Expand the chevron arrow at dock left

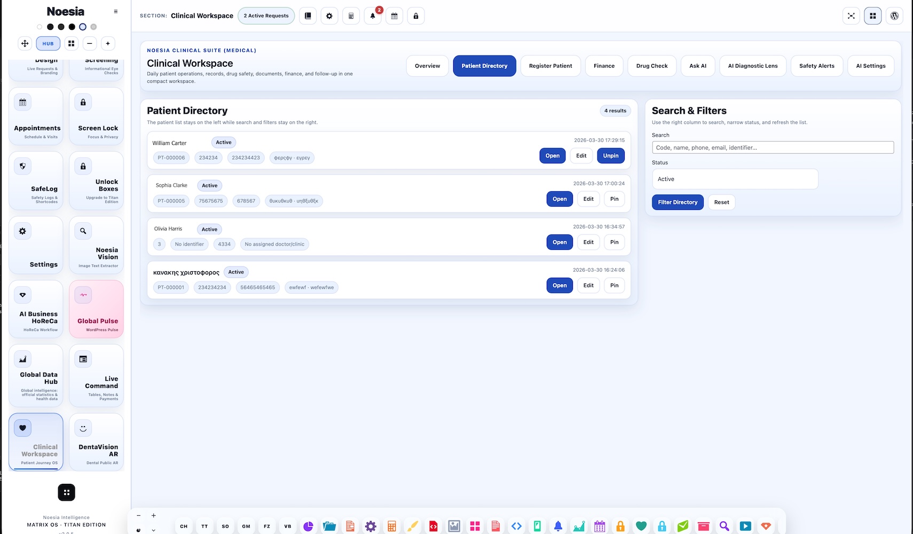(153, 530)
